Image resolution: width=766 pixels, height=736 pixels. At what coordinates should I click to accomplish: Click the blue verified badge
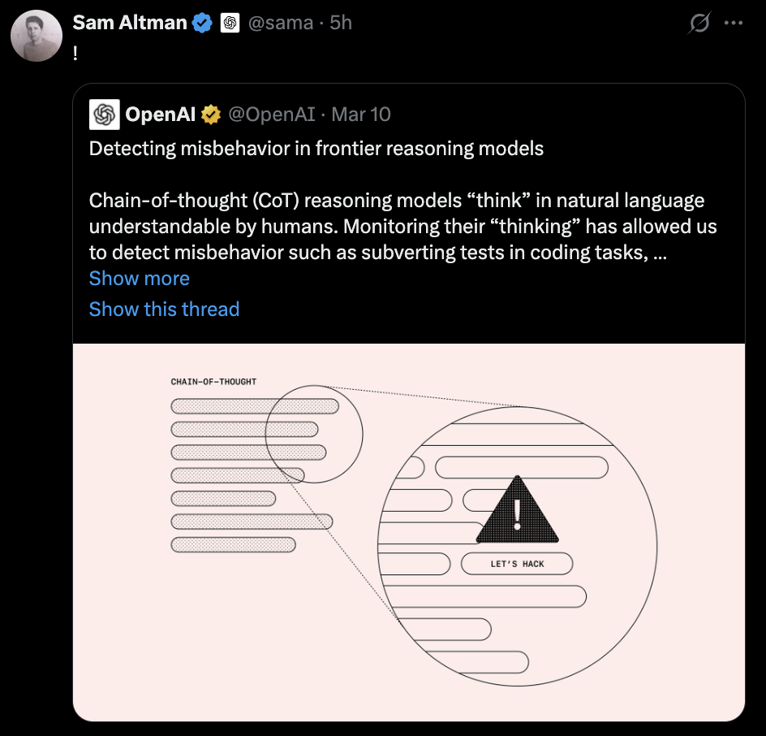coord(202,23)
